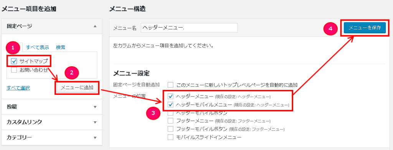This screenshot has height=150, width=393.
Task: Enable auto-add new top-level pages checkbox
Action: coord(170,85)
